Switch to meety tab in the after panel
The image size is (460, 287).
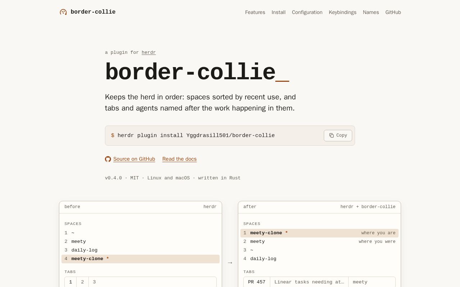(x=360, y=282)
